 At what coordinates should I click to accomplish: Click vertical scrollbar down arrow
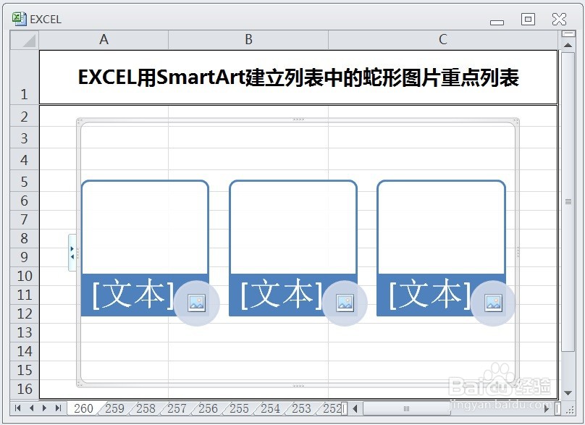coord(568,393)
